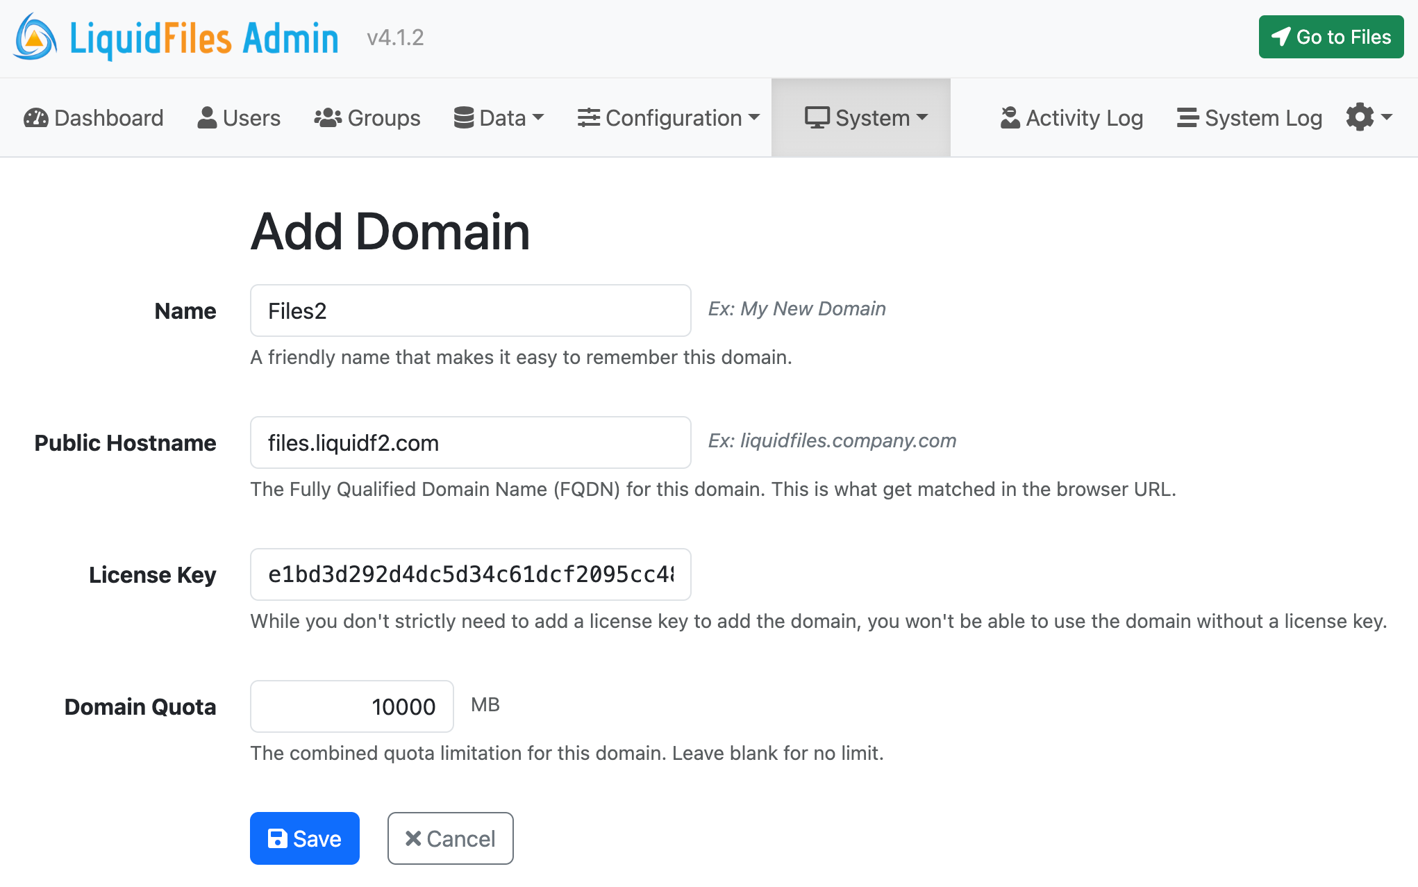Expand the Data dropdown
The height and width of the screenshot is (887, 1418).
pos(499,117)
